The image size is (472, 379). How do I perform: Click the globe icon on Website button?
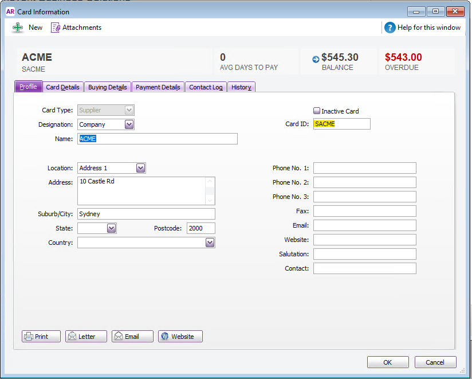click(164, 336)
